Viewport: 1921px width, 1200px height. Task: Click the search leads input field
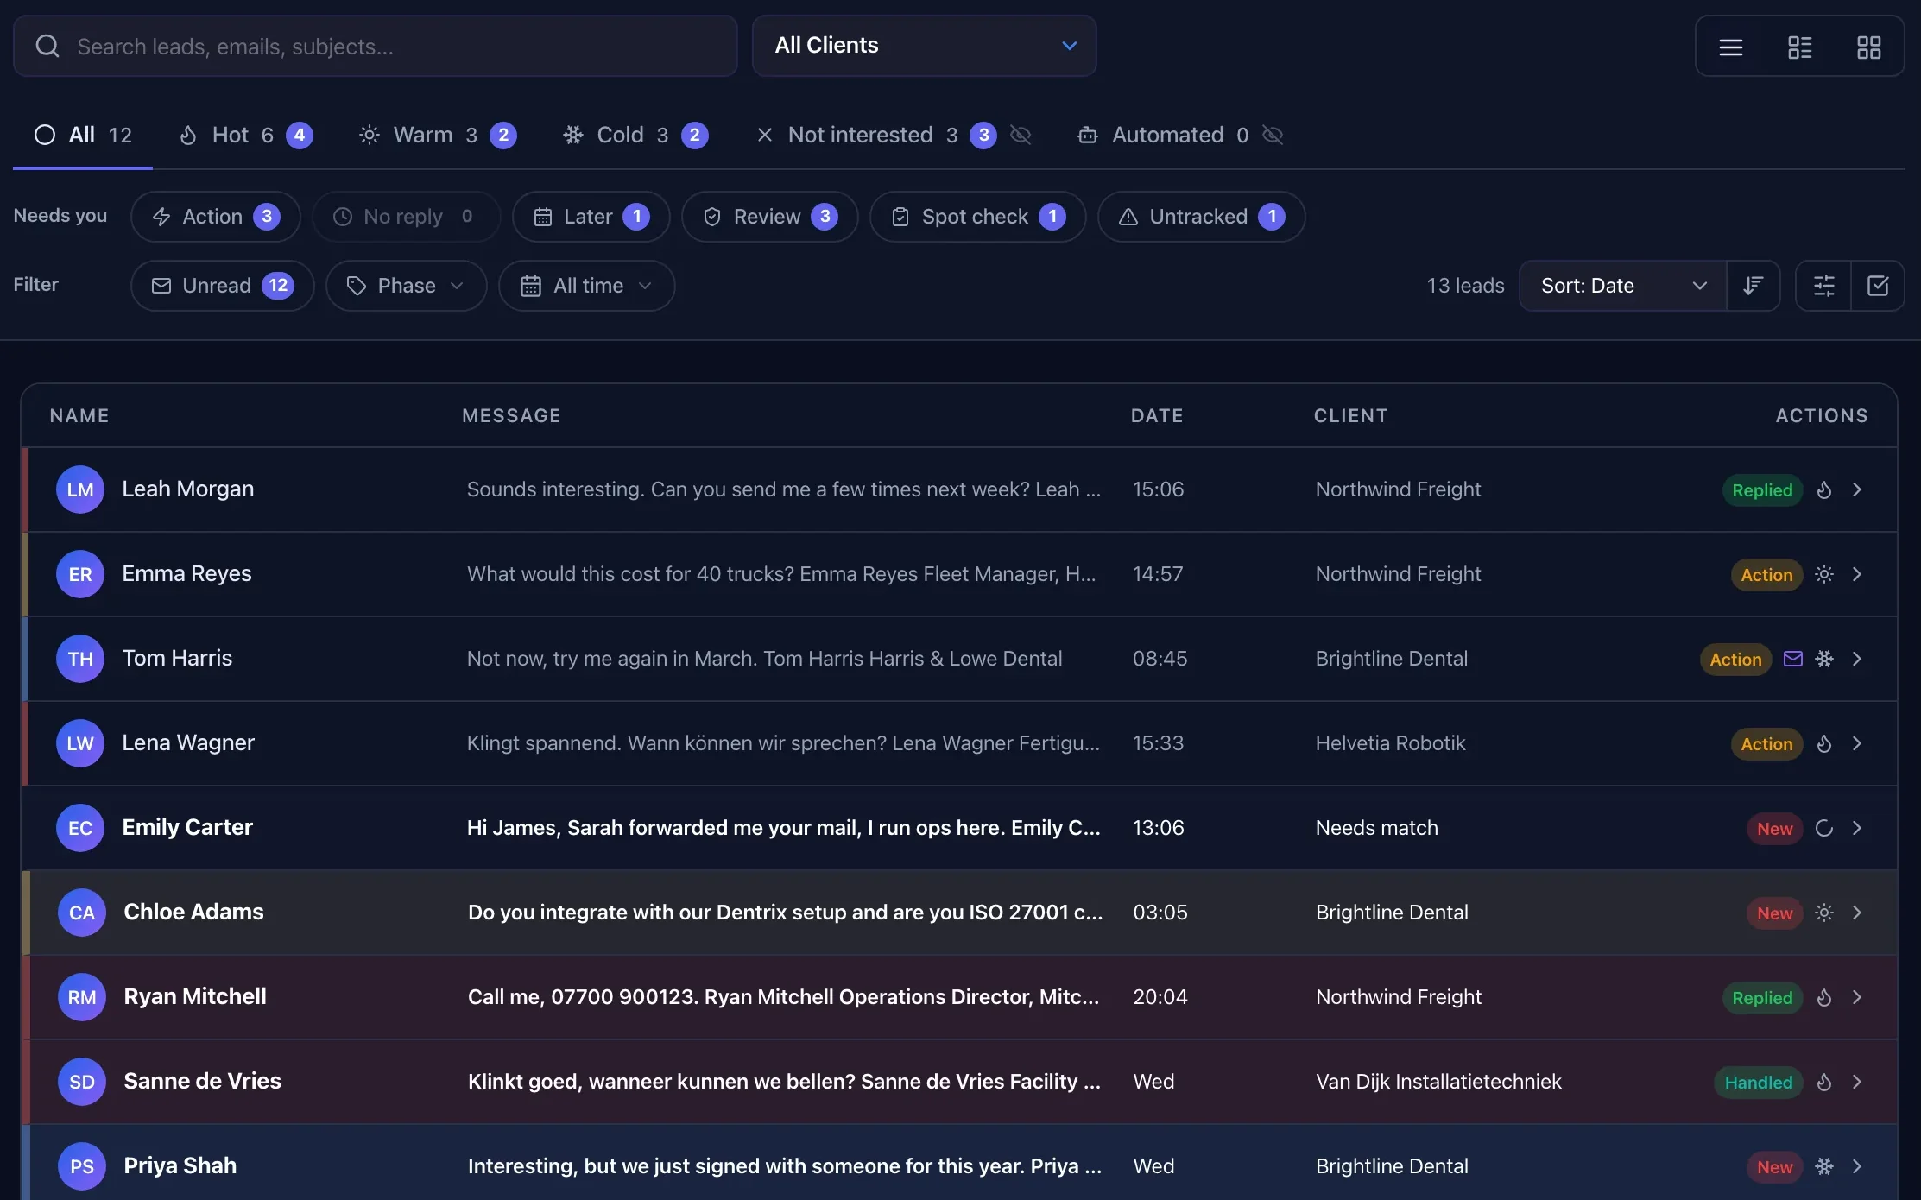pyautogui.click(x=376, y=46)
